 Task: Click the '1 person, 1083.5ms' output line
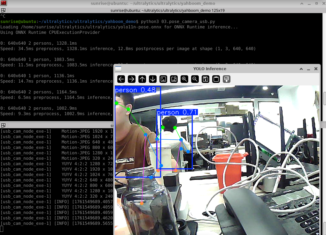pos(37,59)
